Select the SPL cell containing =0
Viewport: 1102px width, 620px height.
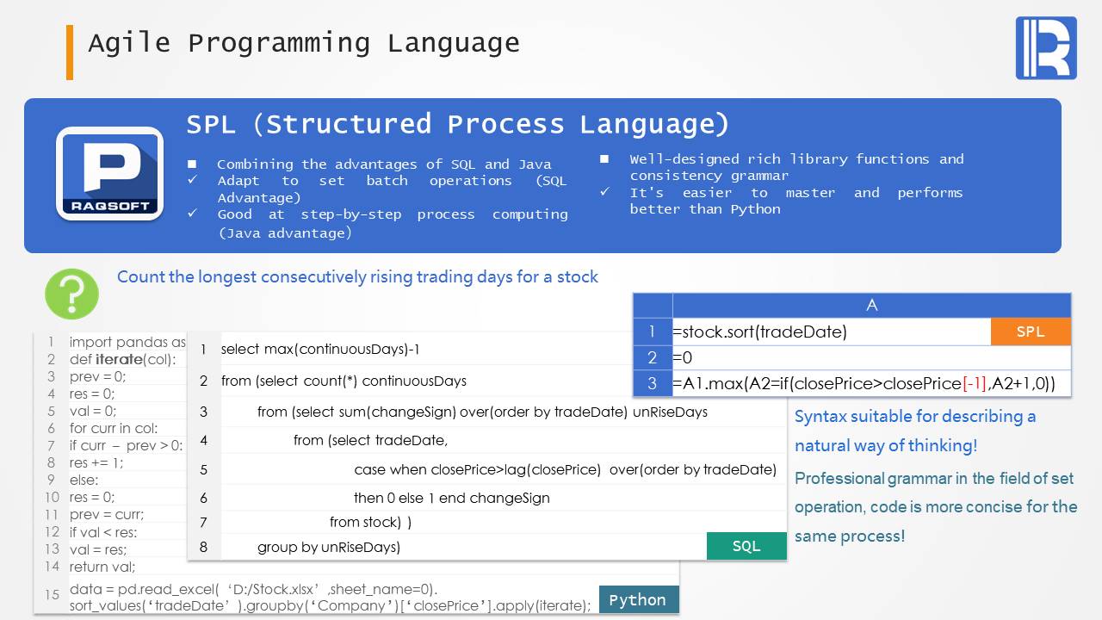coord(870,357)
